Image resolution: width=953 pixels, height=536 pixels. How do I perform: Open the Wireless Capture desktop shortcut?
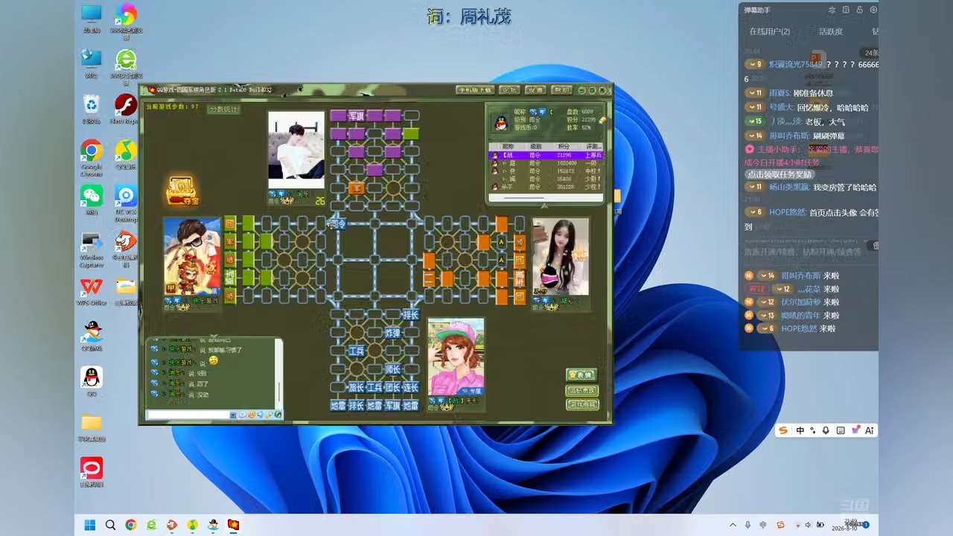tap(92, 250)
